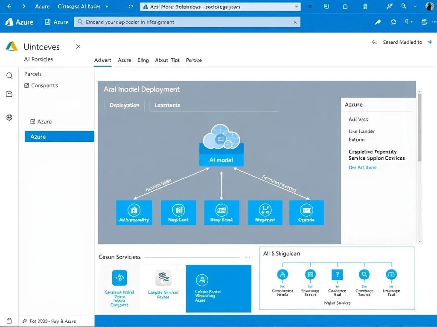Click Eoturm in the Azure panel
The width and height of the screenshot is (437, 327).
[x=356, y=140]
